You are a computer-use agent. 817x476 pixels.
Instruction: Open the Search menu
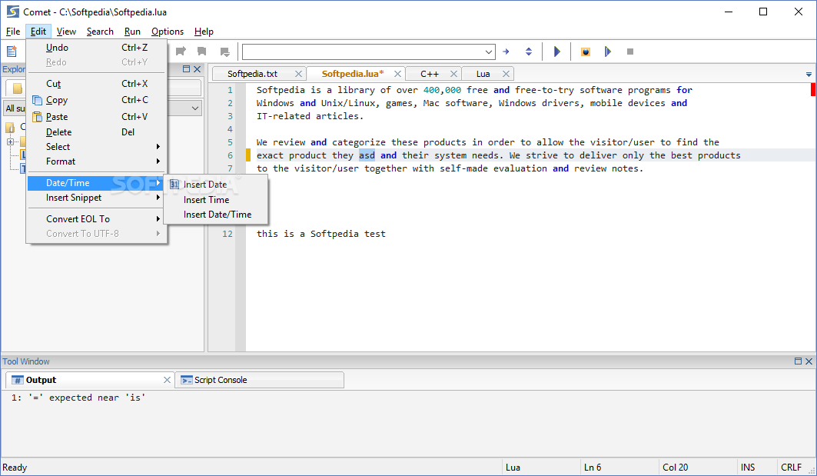click(100, 32)
